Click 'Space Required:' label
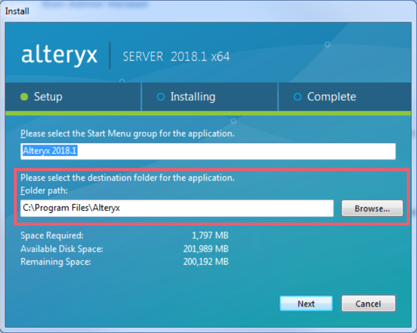Image resolution: width=417 pixels, height=333 pixels. 52,236
